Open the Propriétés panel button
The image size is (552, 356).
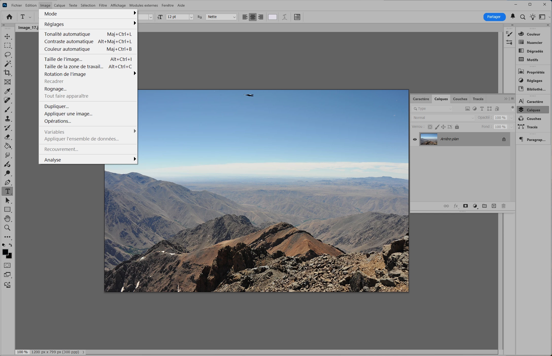[532, 72]
